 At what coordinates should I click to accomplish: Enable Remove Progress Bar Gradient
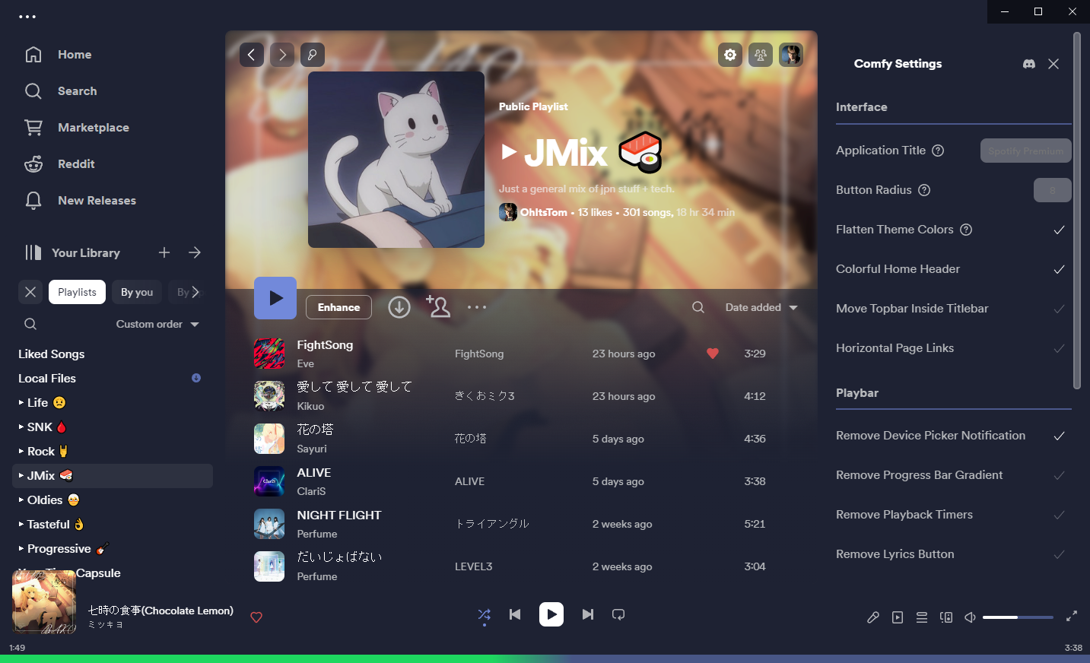click(x=1059, y=475)
